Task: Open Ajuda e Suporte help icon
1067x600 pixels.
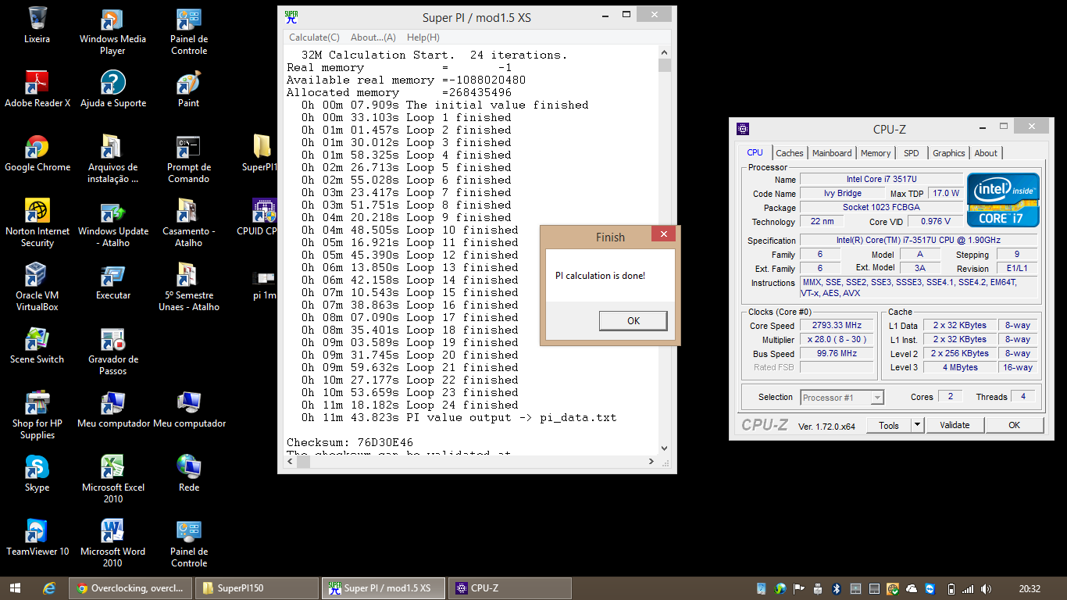Action: 112,89
